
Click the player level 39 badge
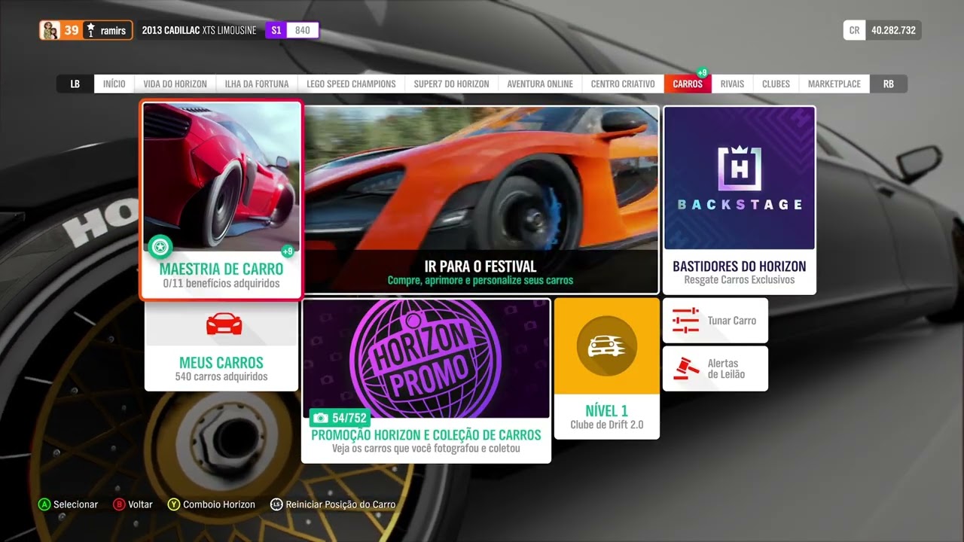point(72,30)
